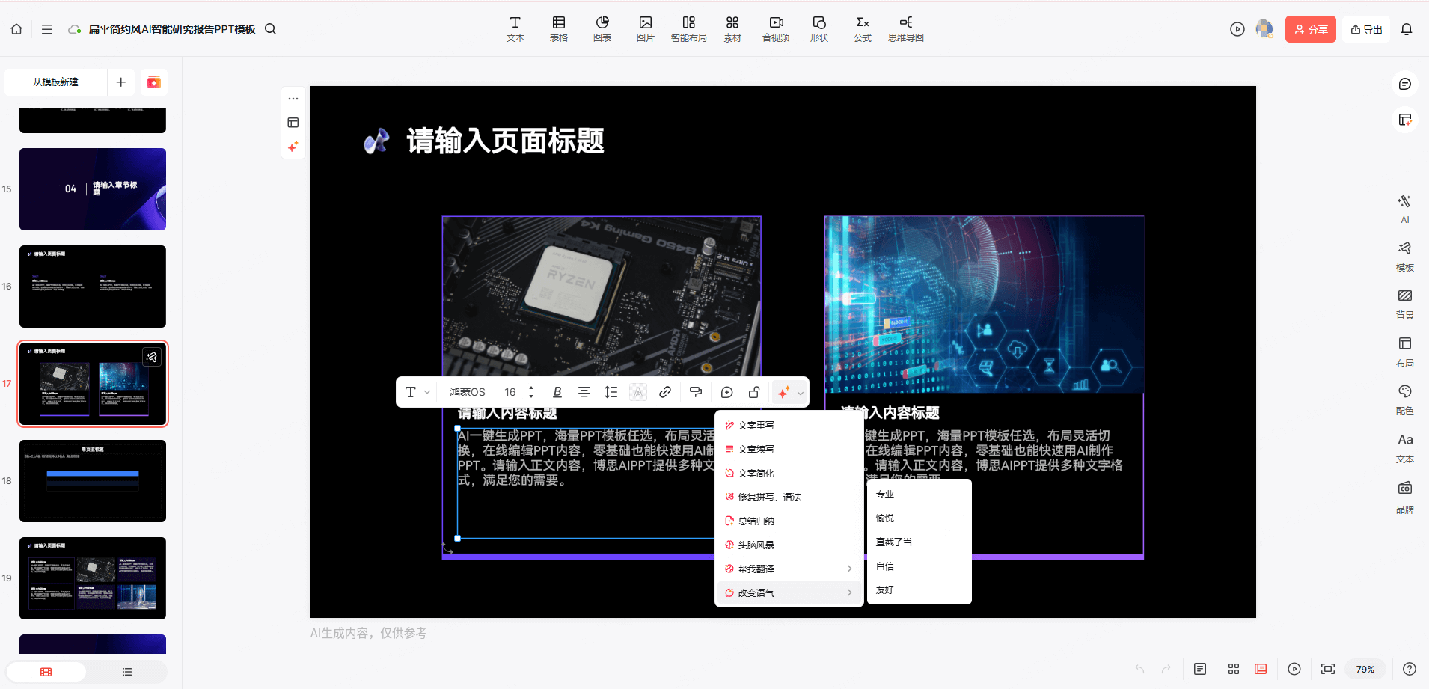Toggle the lock on the text box
The width and height of the screenshot is (1429, 689).
click(754, 391)
